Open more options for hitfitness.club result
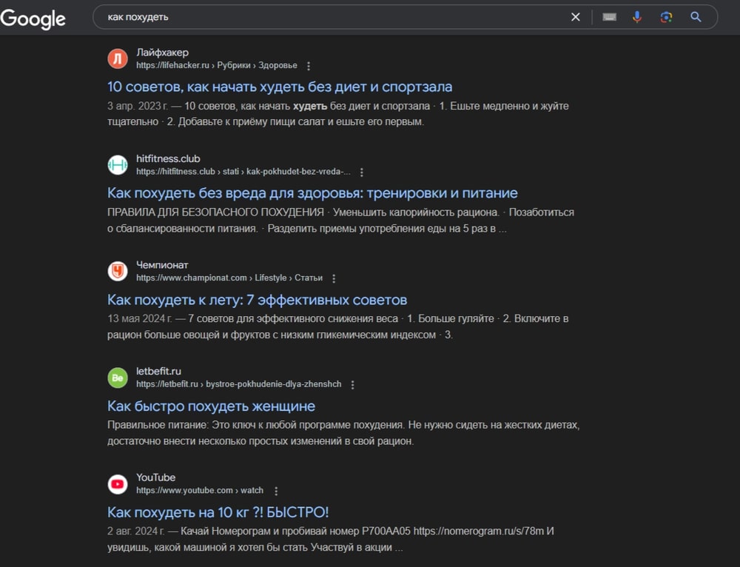 [362, 172]
